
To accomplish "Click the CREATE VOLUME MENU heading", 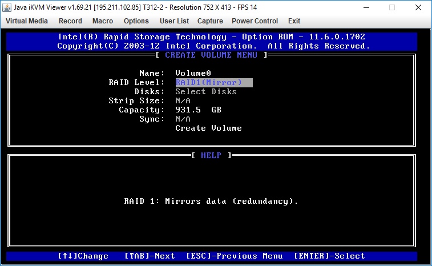I will (211, 55).
